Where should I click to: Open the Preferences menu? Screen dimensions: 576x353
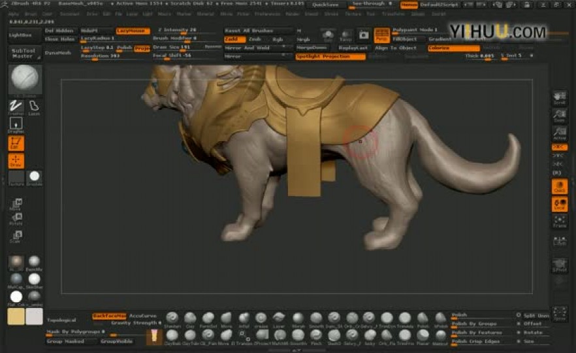[x=267, y=14]
